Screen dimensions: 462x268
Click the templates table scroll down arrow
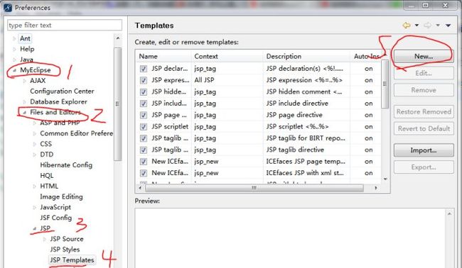pyautogui.click(x=385, y=179)
